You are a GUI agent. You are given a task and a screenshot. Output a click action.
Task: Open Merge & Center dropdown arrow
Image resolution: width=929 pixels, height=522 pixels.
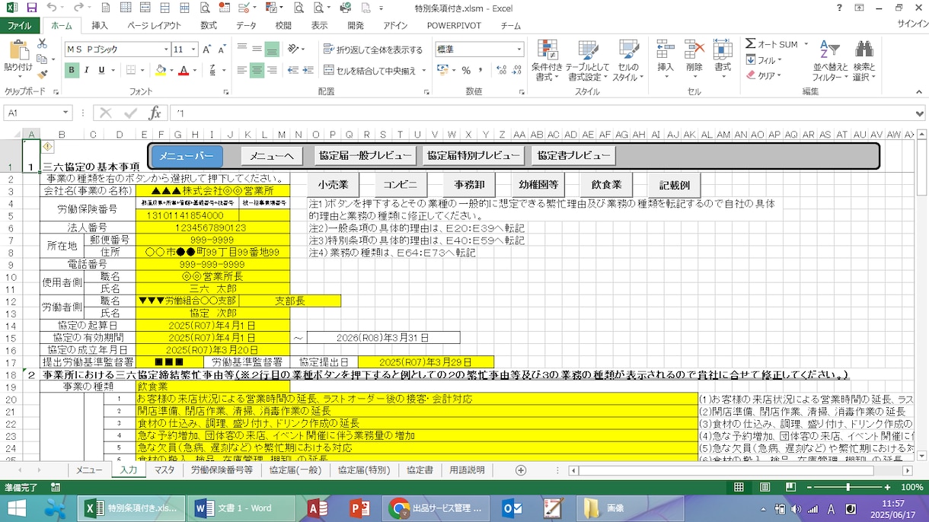click(x=423, y=71)
